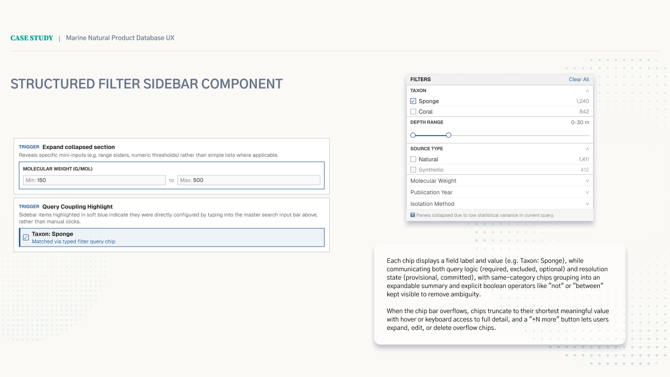Screen dimensions: 670x377
Task: Click Matched via typed filter query chip text
Action: point(73,242)
